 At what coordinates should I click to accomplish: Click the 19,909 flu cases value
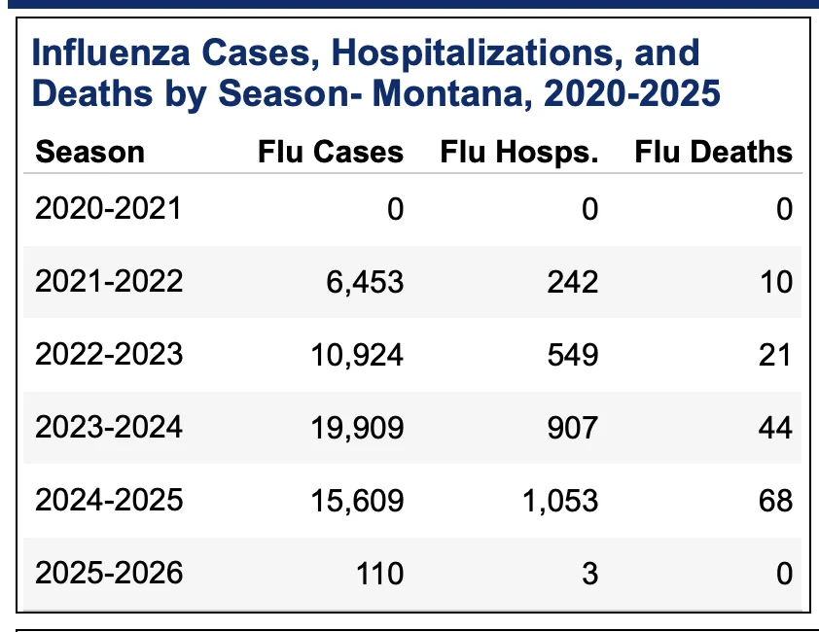pos(357,428)
